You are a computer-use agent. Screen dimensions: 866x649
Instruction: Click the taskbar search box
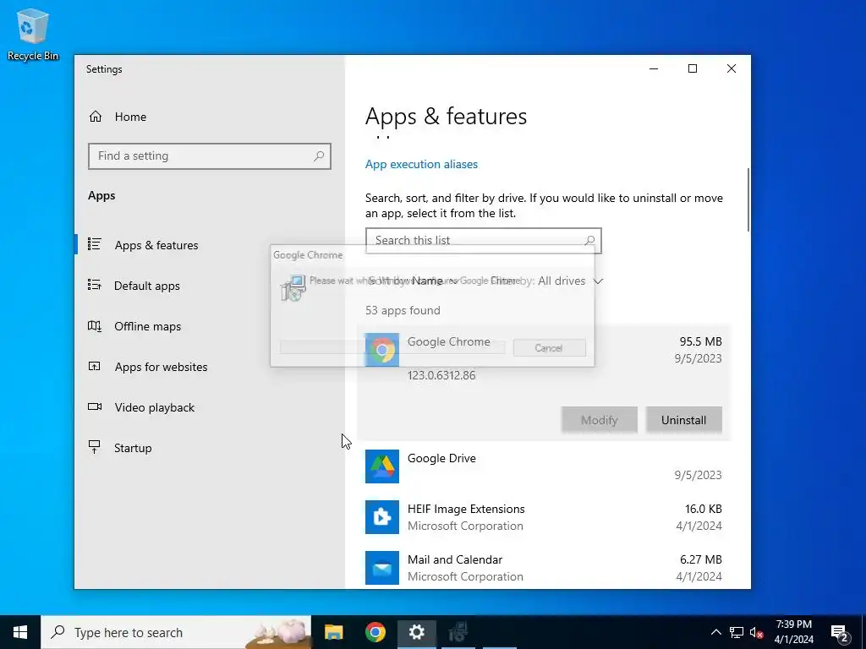[x=176, y=632]
